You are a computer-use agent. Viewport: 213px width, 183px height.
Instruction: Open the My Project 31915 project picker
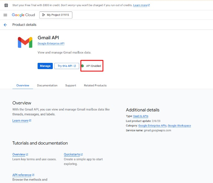(x=56, y=15)
